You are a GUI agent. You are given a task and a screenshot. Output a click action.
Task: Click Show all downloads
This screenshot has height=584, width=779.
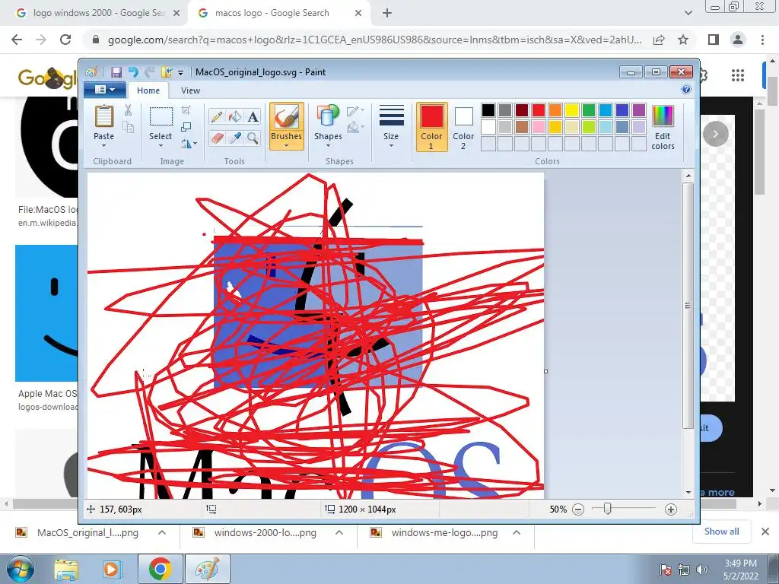pyautogui.click(x=721, y=532)
